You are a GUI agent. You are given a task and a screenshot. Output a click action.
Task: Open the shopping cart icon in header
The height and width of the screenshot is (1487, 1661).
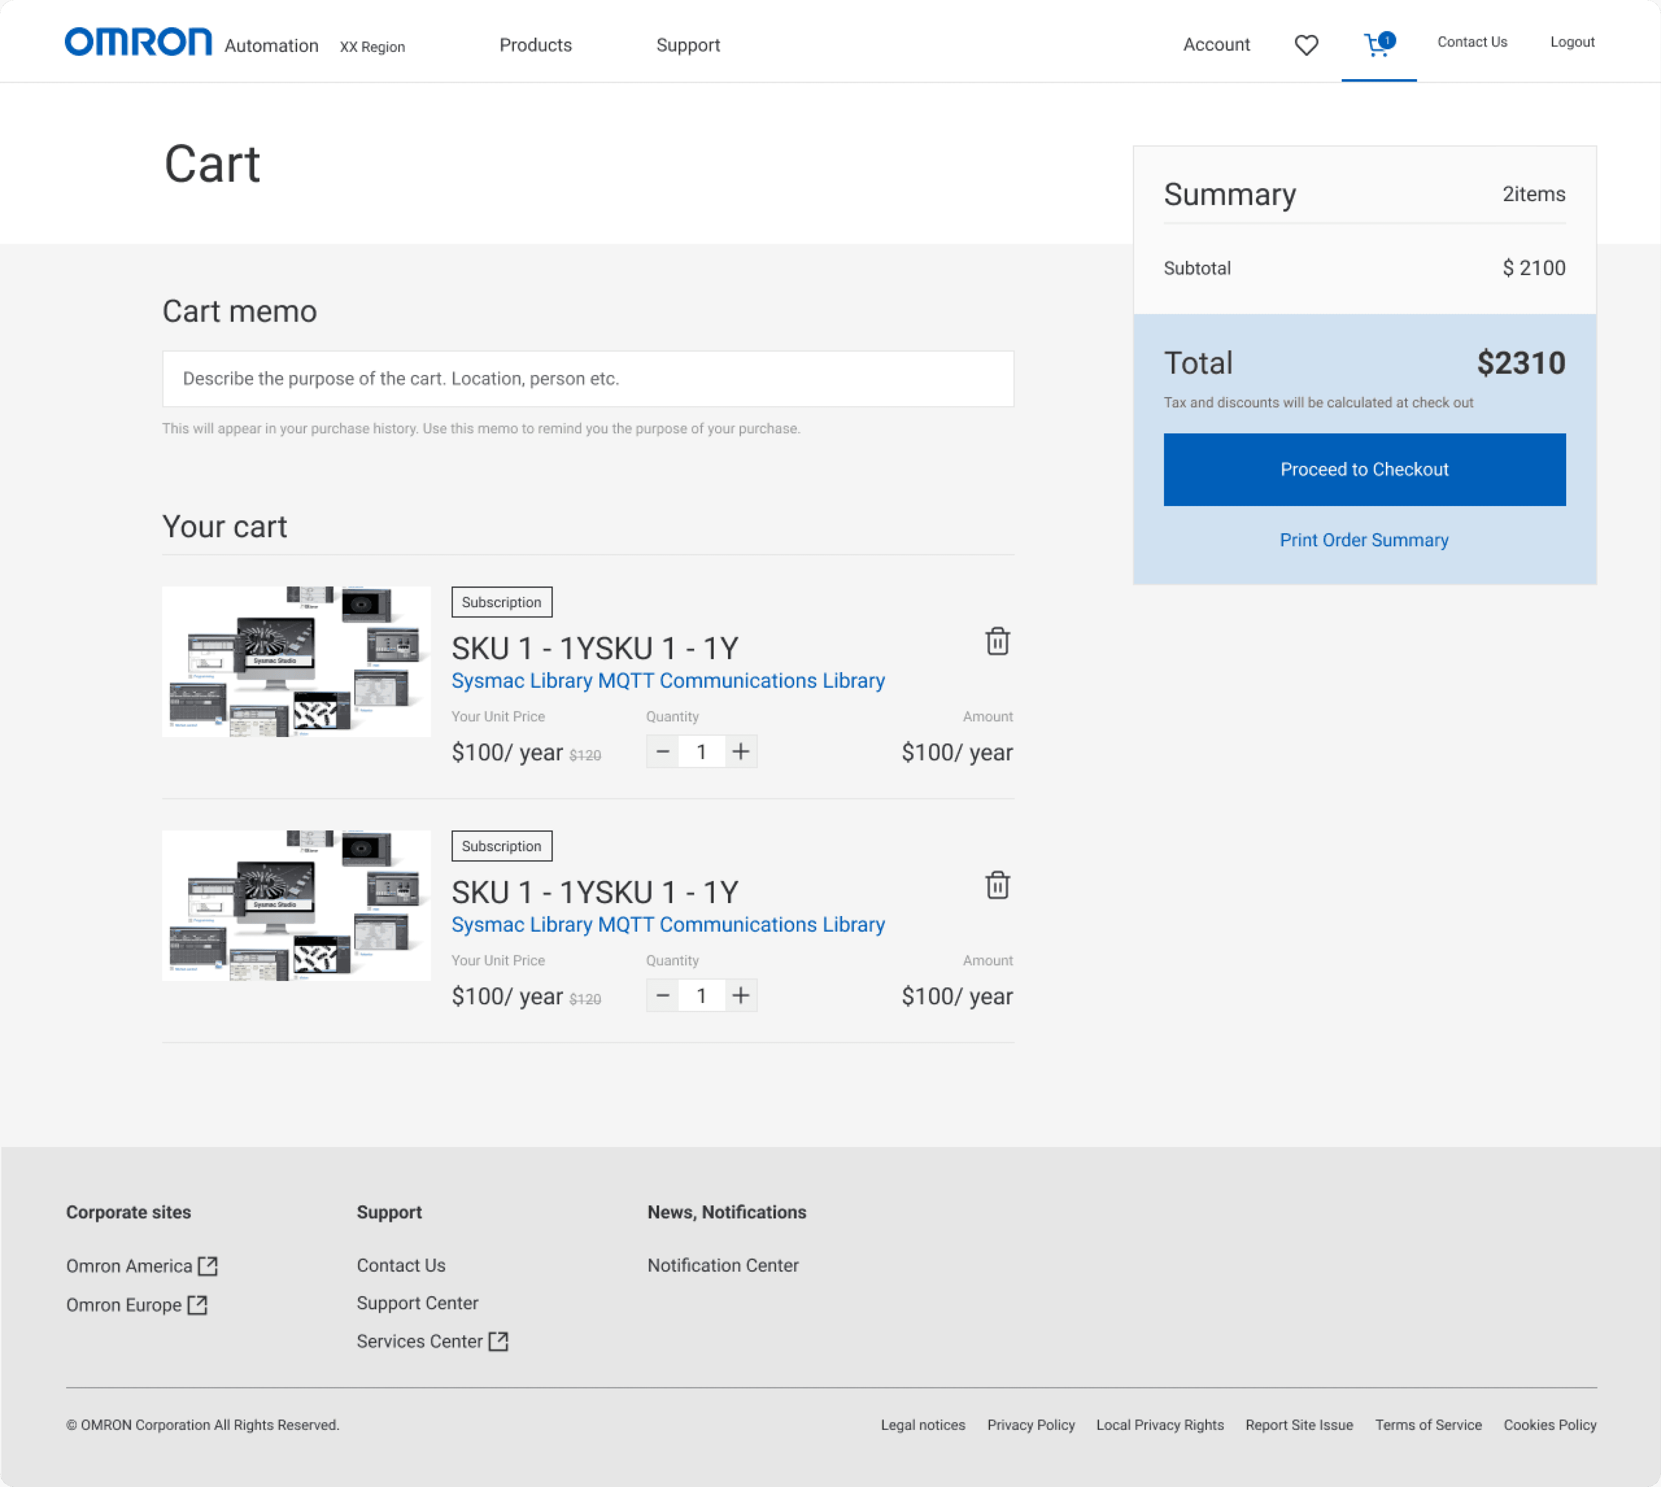click(x=1378, y=44)
